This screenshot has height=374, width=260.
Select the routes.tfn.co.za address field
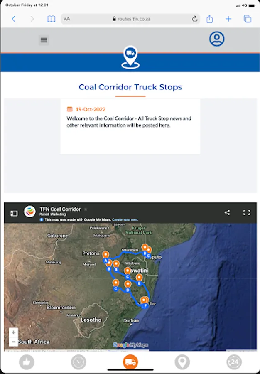tap(130, 19)
